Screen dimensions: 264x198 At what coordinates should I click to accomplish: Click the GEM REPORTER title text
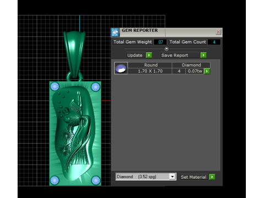[140, 30]
